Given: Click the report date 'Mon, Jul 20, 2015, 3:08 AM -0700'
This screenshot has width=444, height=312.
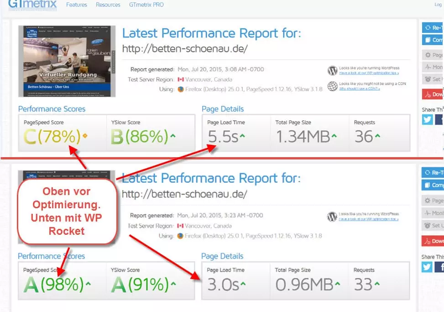Looking at the screenshot, I should click(x=221, y=69).
